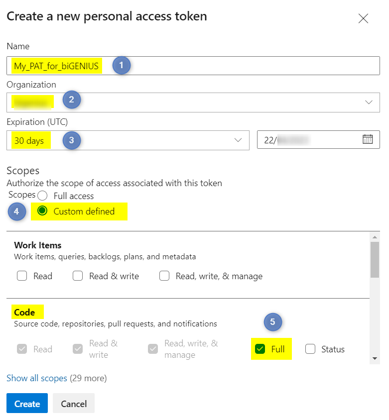The image size is (389, 420).
Task: Open the expiration date calendar picker
Action: pos(368,139)
